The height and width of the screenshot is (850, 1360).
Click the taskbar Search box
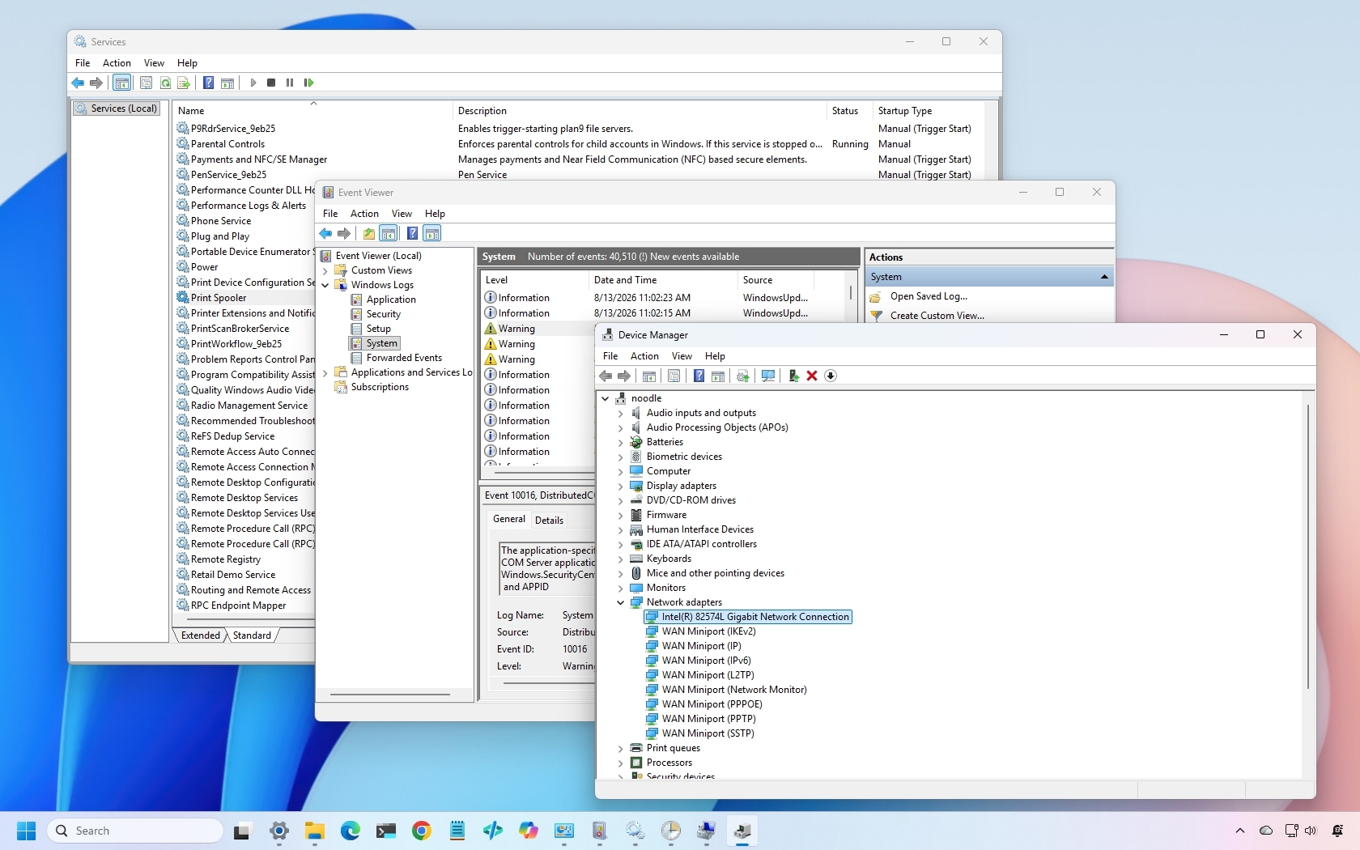click(135, 831)
